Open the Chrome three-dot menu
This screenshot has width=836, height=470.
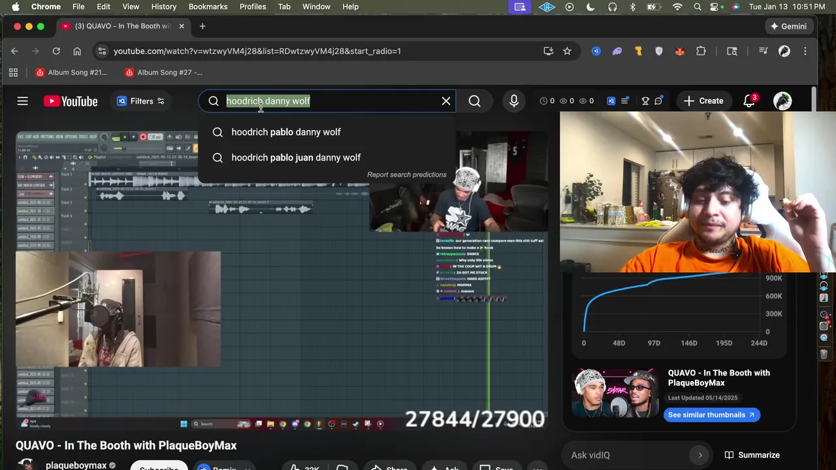tap(805, 51)
